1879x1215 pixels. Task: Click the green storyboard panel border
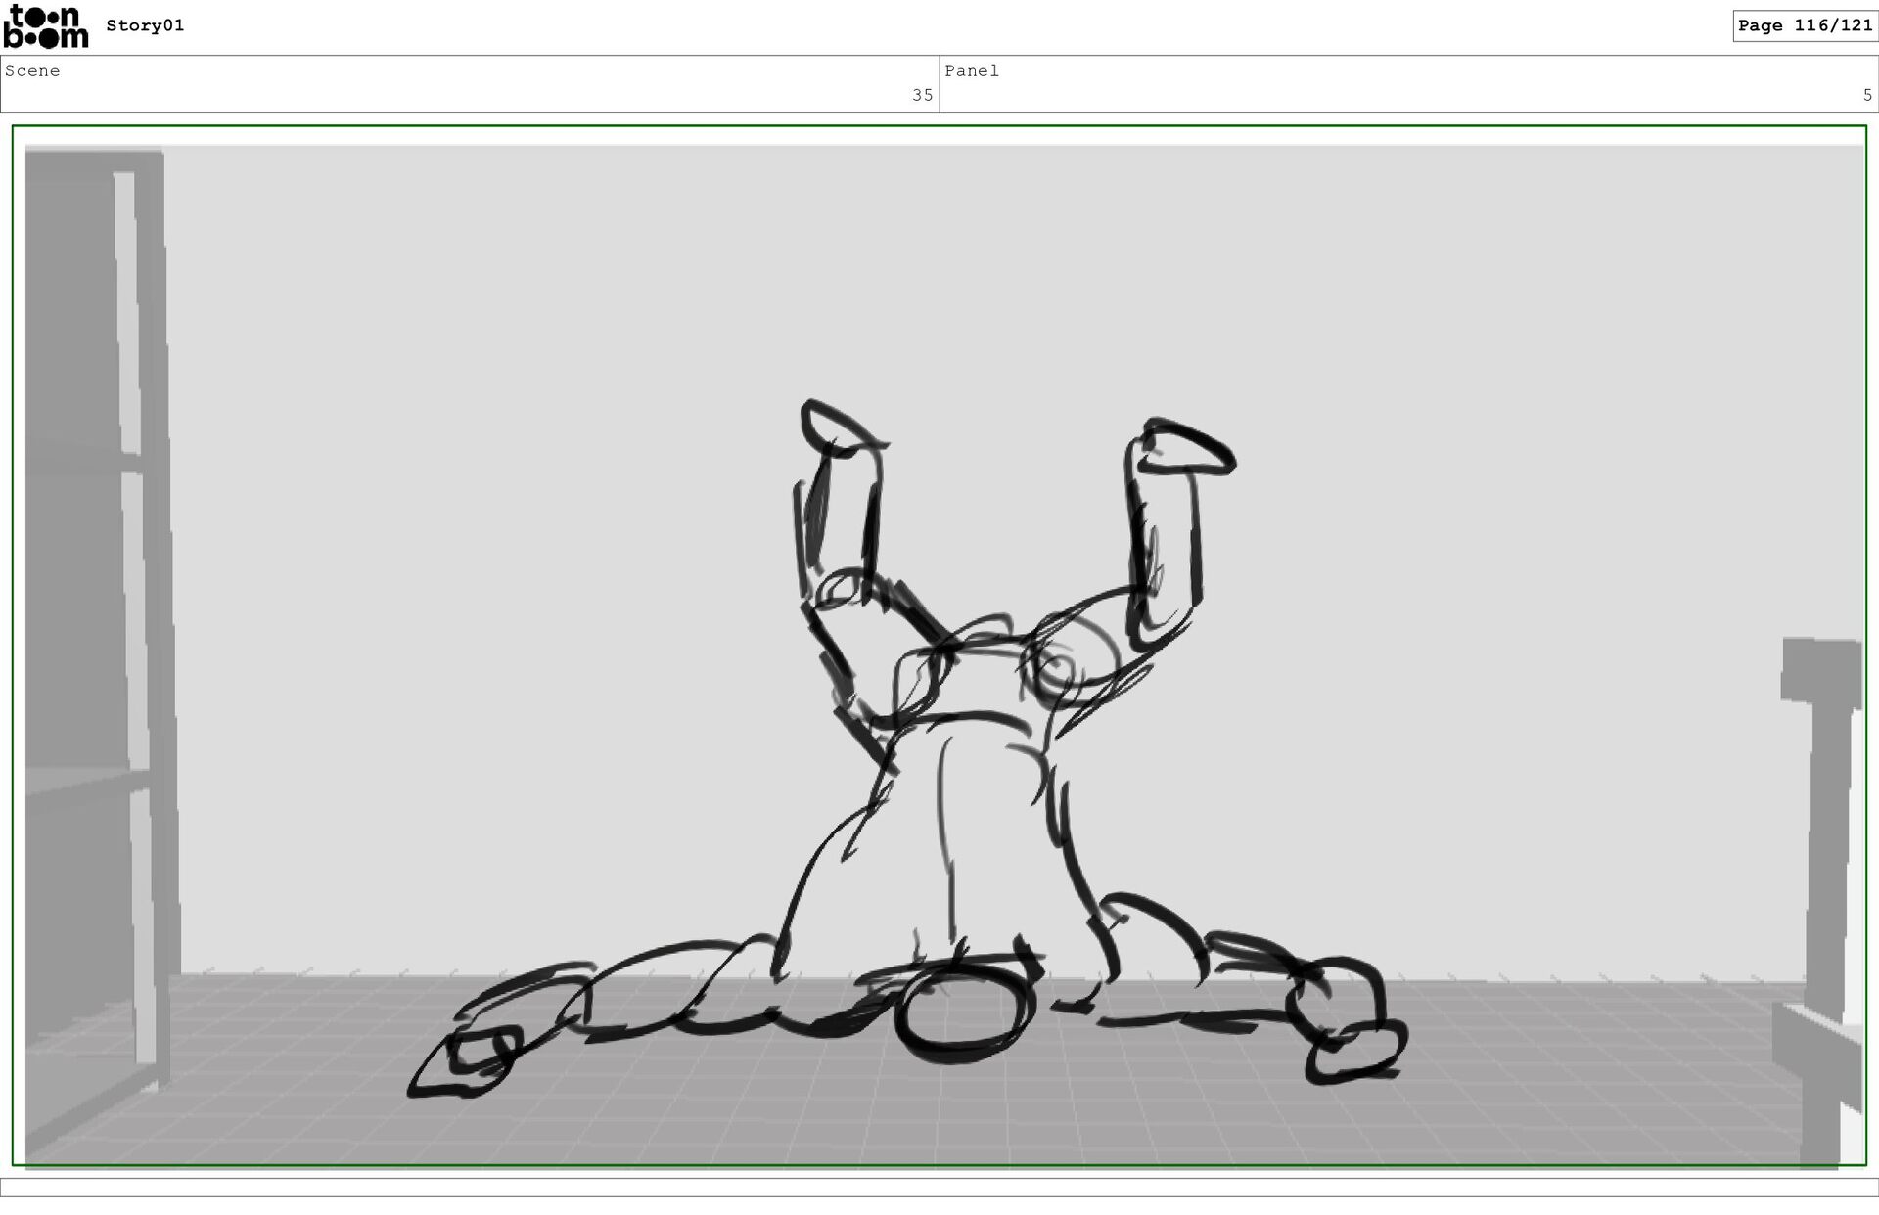tap(939, 126)
